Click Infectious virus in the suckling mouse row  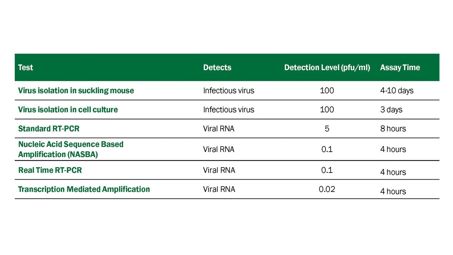pos(229,91)
